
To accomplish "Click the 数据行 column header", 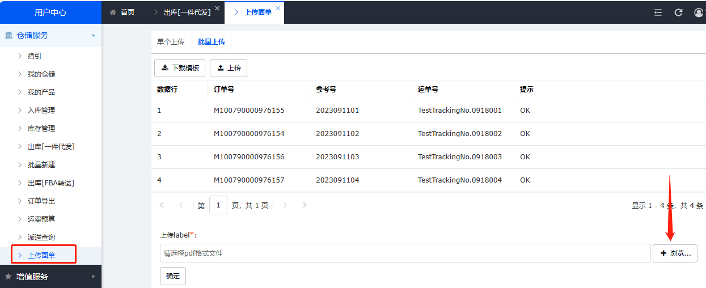I will tap(180, 90).
